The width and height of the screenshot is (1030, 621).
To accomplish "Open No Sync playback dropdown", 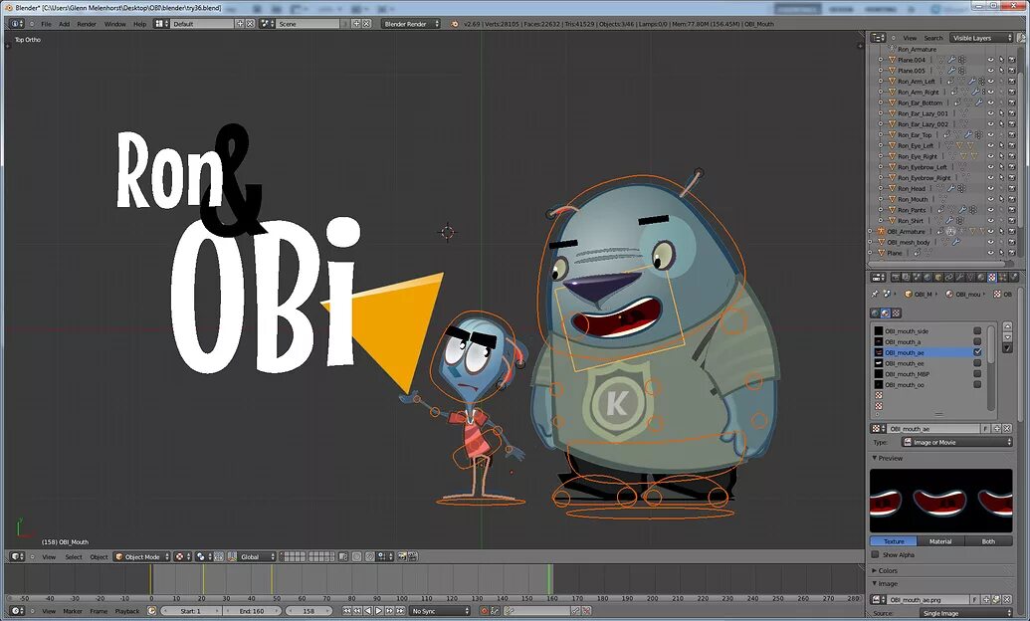I will click(x=440, y=611).
